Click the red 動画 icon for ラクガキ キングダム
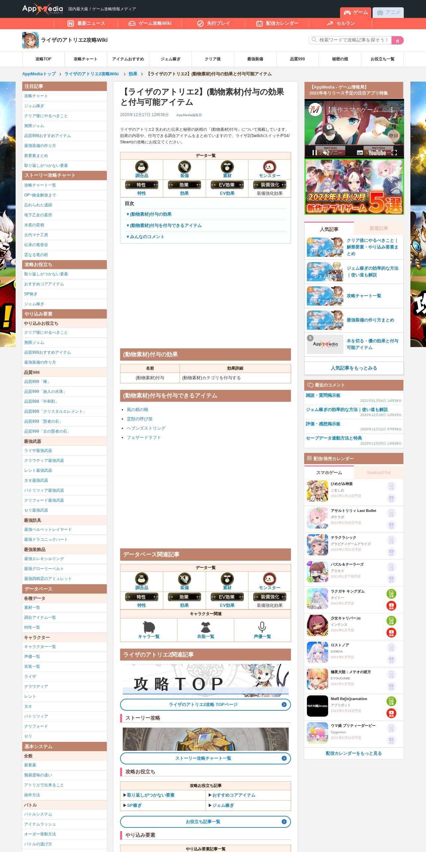The width and height of the screenshot is (426, 852). [x=391, y=605]
